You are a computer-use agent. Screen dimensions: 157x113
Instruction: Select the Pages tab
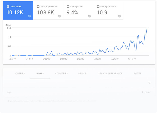(40, 74)
